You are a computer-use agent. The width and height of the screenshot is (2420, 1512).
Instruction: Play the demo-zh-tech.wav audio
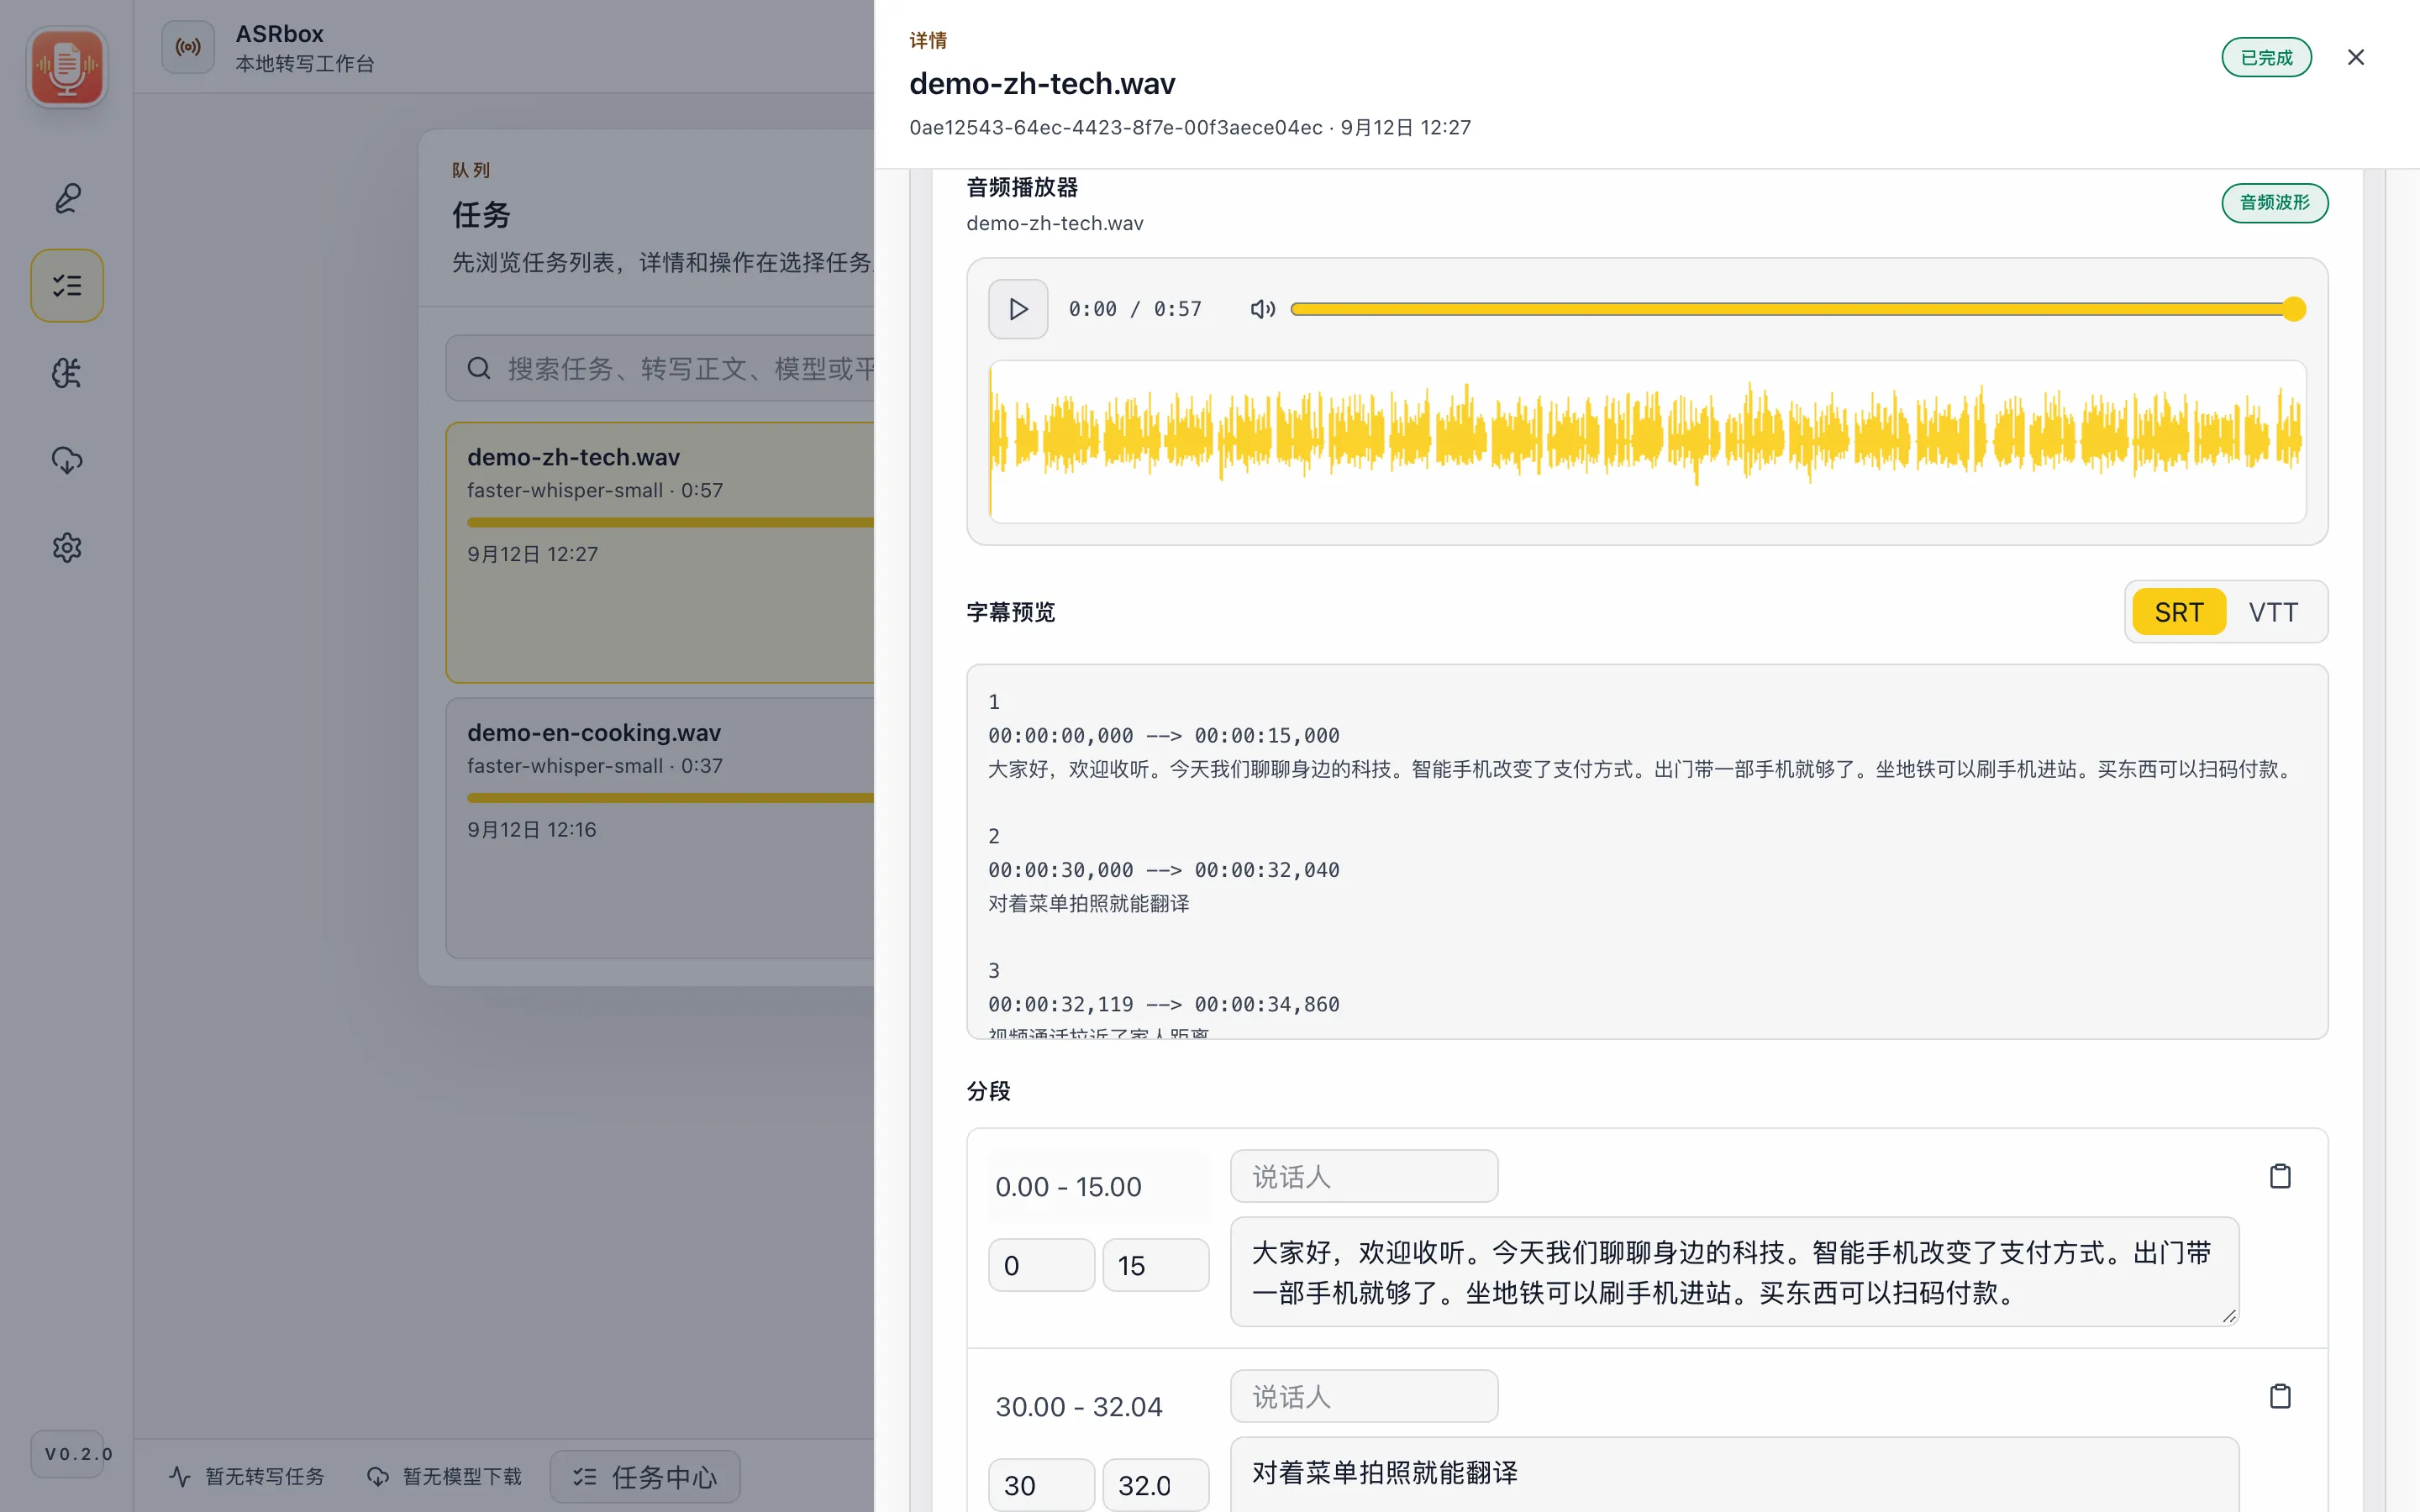(x=1018, y=309)
